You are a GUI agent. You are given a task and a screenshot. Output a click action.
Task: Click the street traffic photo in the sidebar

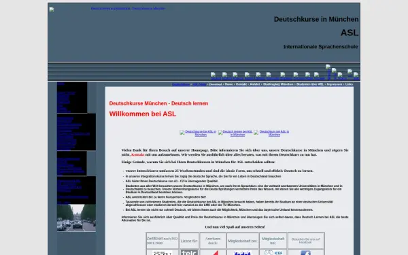[x=76, y=218]
